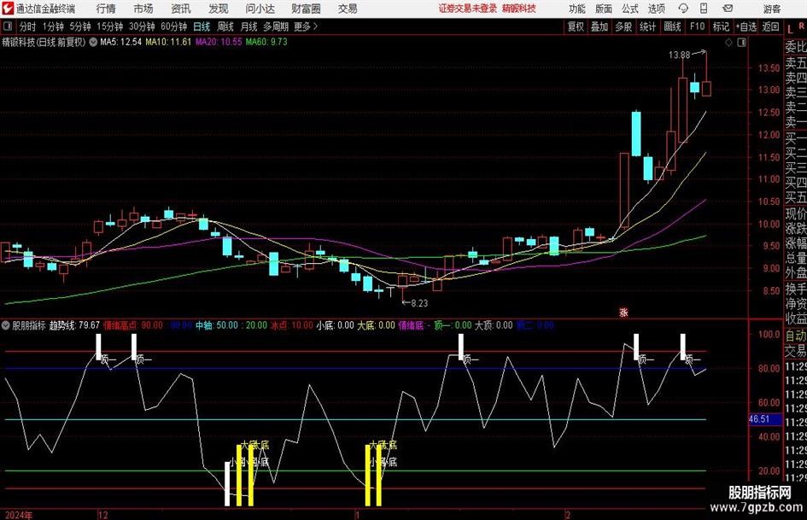Open the 交易 menu

(348, 9)
